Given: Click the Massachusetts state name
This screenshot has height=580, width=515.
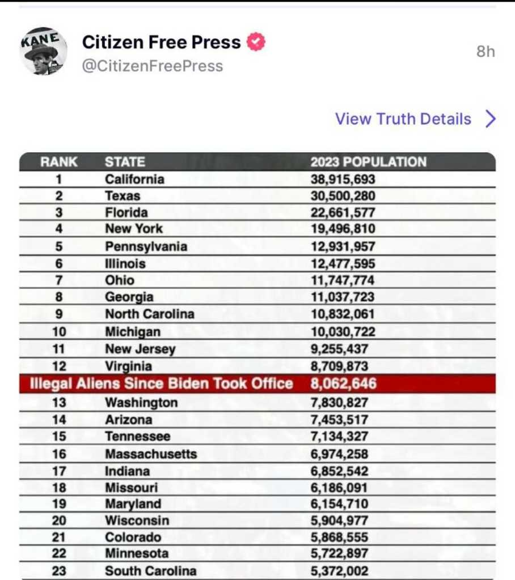Looking at the screenshot, I should [151, 454].
